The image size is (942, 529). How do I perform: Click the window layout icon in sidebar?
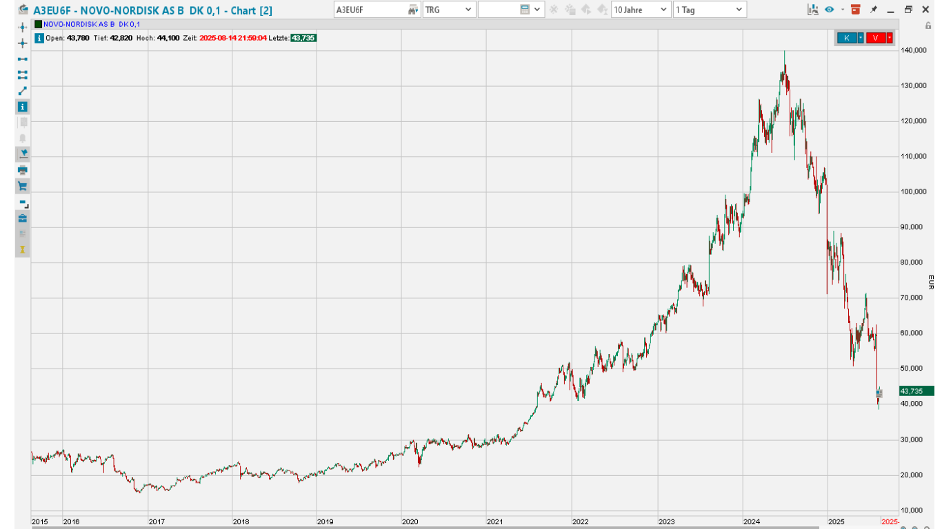[23, 203]
